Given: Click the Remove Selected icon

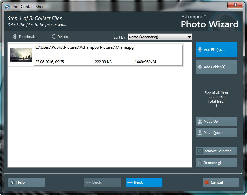Looking at the screenshot, I should pos(200,151).
